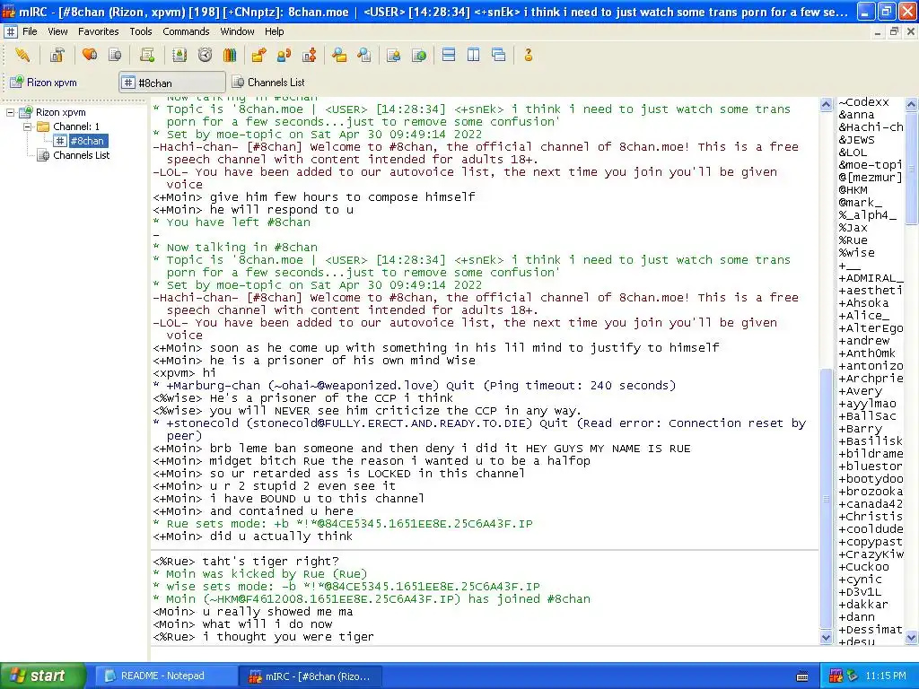This screenshot has height=689, width=919.
Task: Click the nick list scrollbar down arrow
Action: (x=912, y=638)
